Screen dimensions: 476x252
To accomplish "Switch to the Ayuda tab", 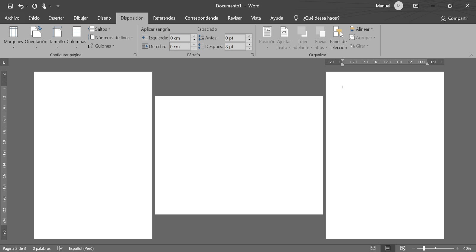I will click(x=277, y=18).
